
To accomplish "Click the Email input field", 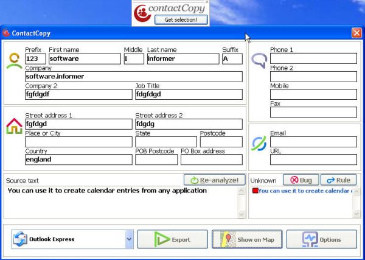I will (x=313, y=142).
